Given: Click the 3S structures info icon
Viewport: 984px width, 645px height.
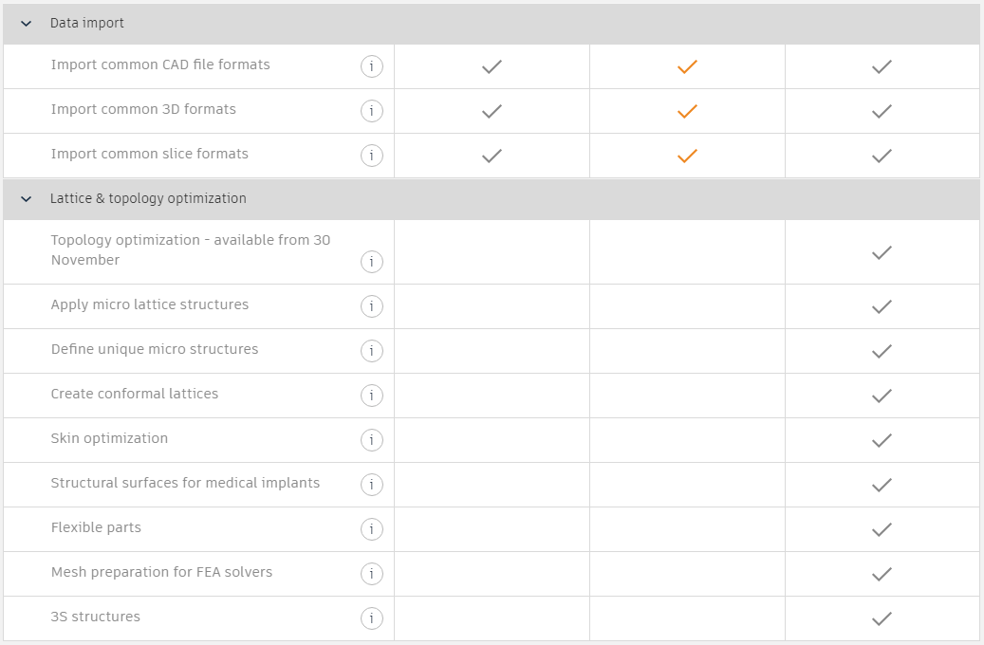Looking at the screenshot, I should coord(372,618).
